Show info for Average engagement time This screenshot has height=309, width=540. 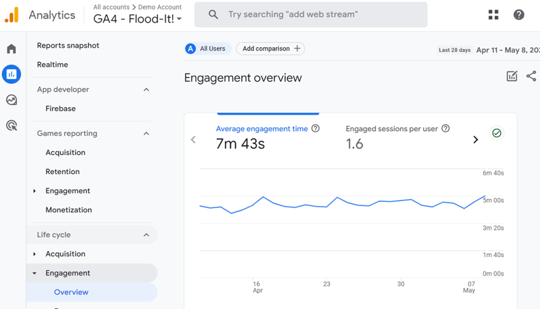pyautogui.click(x=316, y=128)
